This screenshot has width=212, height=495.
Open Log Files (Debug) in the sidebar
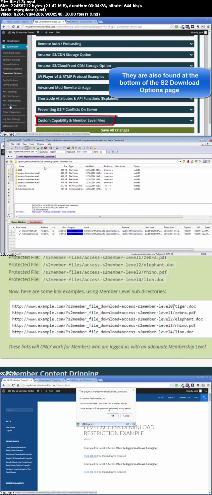point(11,119)
